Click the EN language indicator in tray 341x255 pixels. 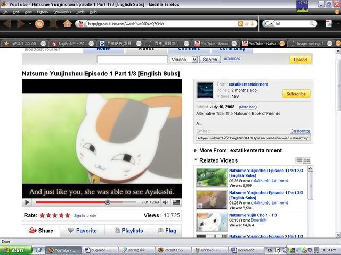tap(270, 250)
